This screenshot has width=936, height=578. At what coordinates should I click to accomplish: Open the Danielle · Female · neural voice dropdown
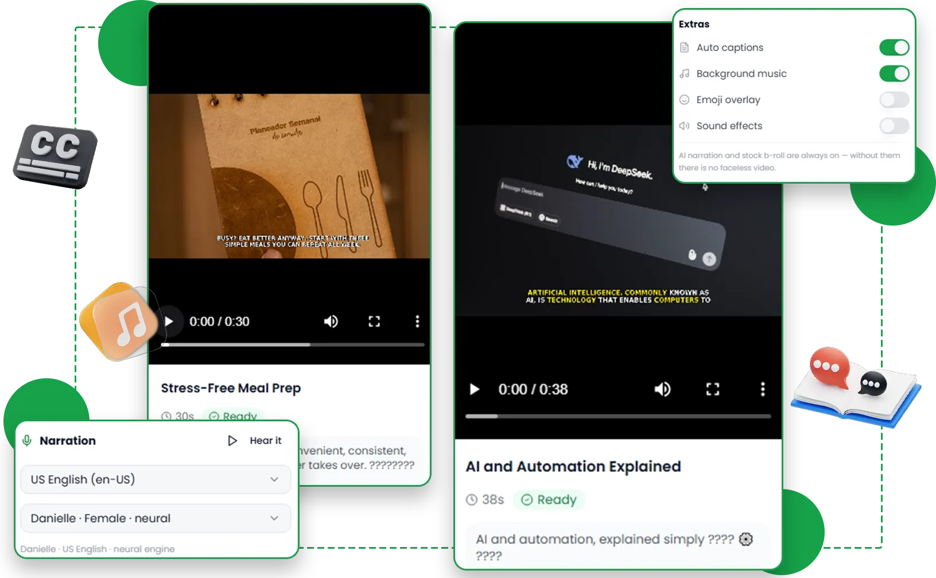pos(156,518)
